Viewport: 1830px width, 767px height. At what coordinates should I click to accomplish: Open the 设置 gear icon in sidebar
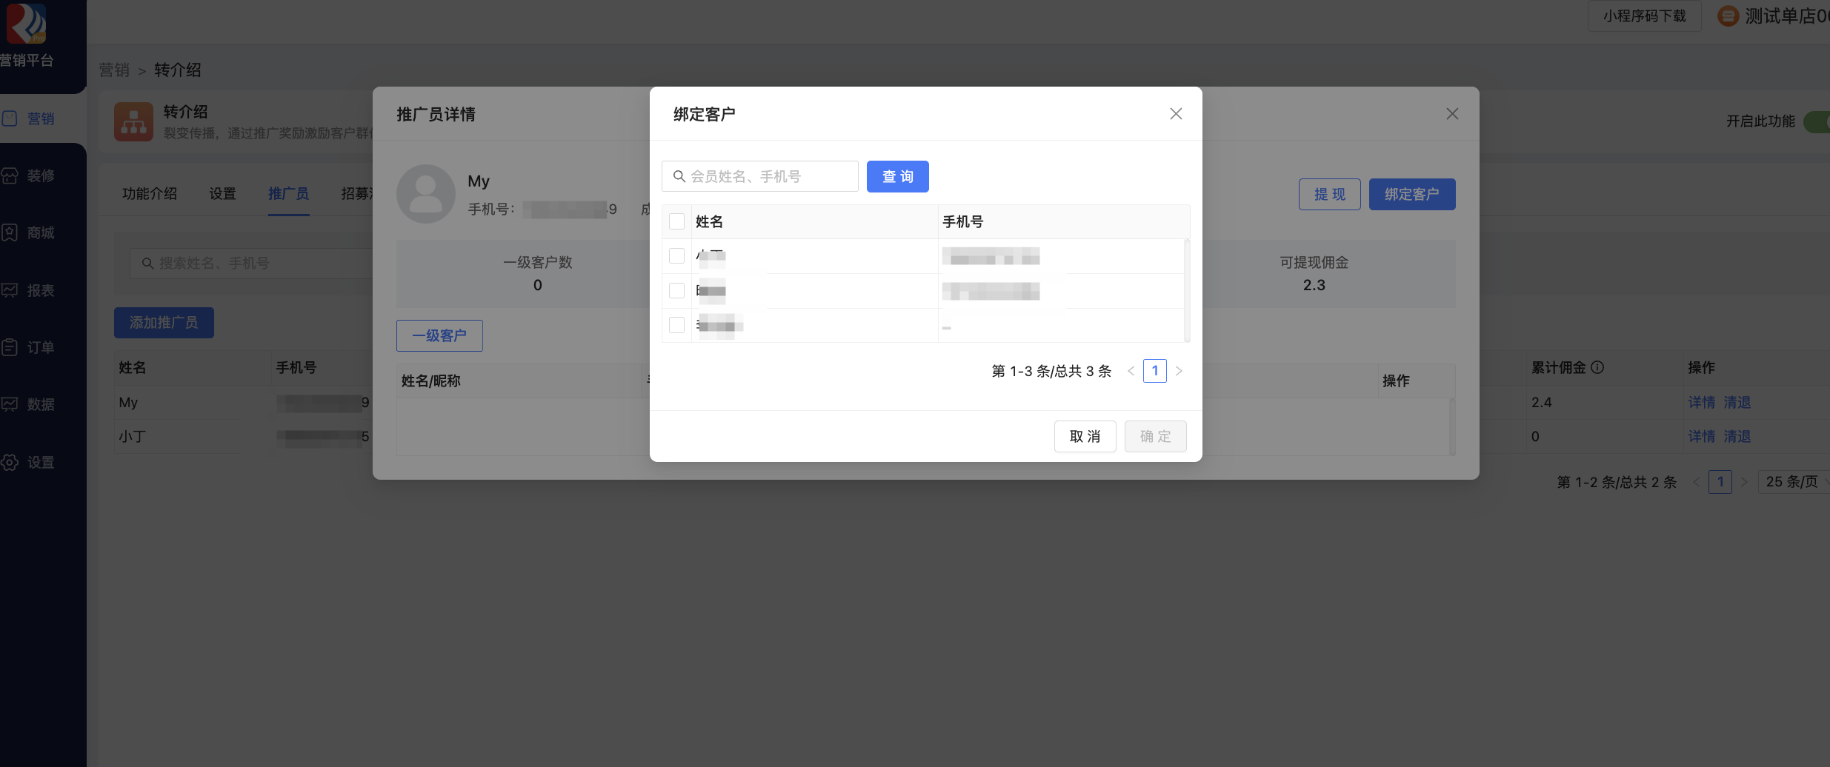10,463
